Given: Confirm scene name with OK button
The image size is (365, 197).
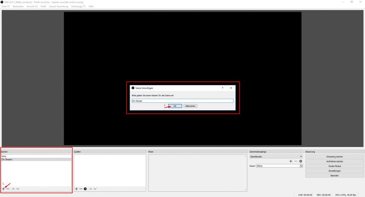Looking at the screenshot, I should 175,106.
